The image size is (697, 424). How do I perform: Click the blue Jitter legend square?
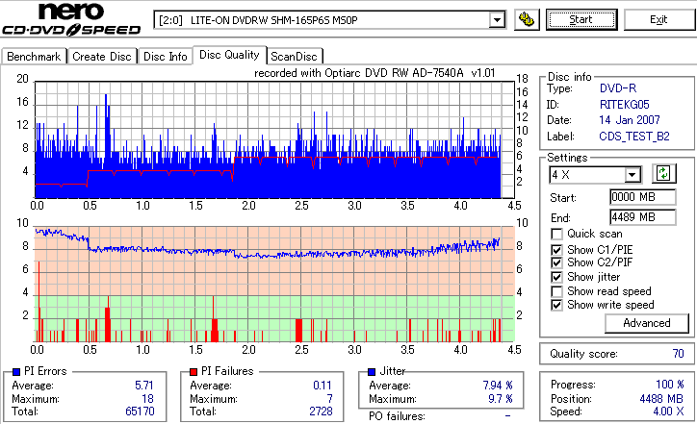pos(372,372)
